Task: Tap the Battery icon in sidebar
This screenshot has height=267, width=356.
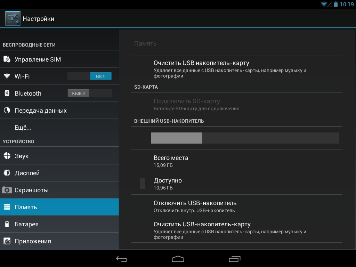Action: [x=7, y=224]
